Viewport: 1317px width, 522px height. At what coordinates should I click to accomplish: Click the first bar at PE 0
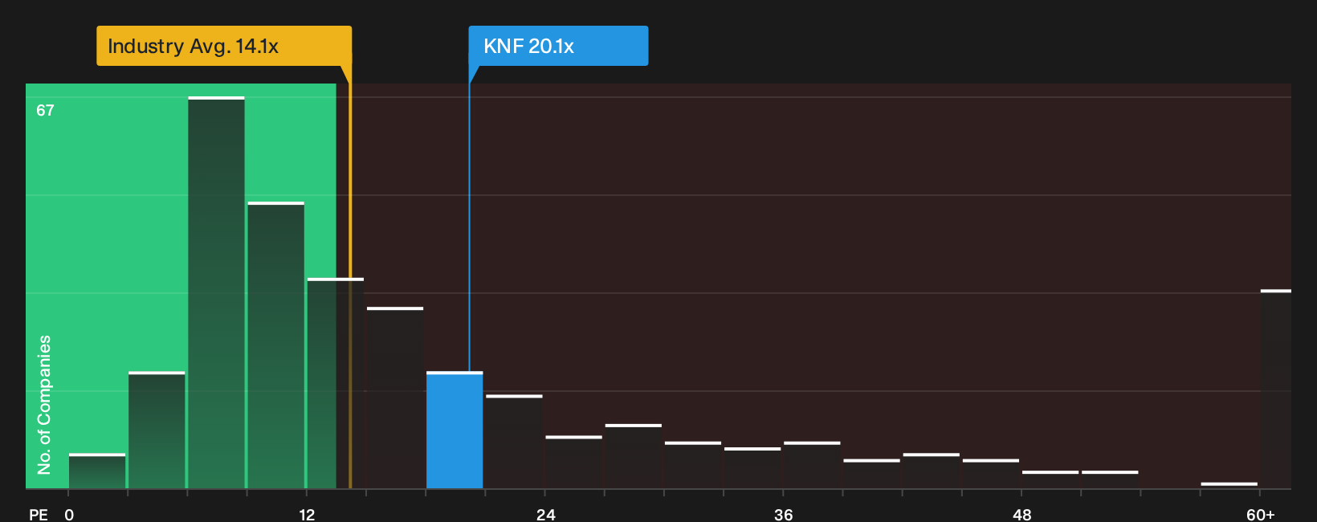[x=97, y=471]
